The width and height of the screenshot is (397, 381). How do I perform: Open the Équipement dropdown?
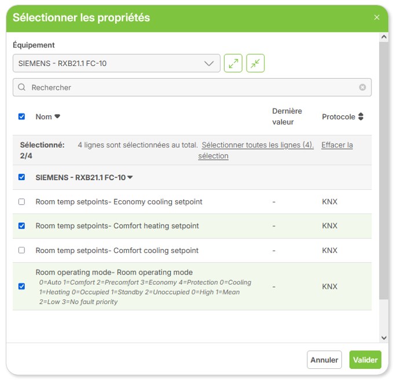click(116, 63)
